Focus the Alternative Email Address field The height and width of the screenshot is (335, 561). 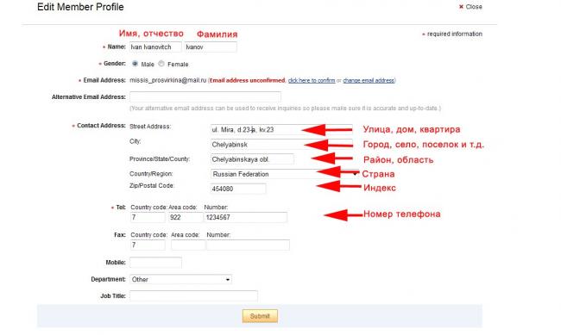click(x=205, y=96)
